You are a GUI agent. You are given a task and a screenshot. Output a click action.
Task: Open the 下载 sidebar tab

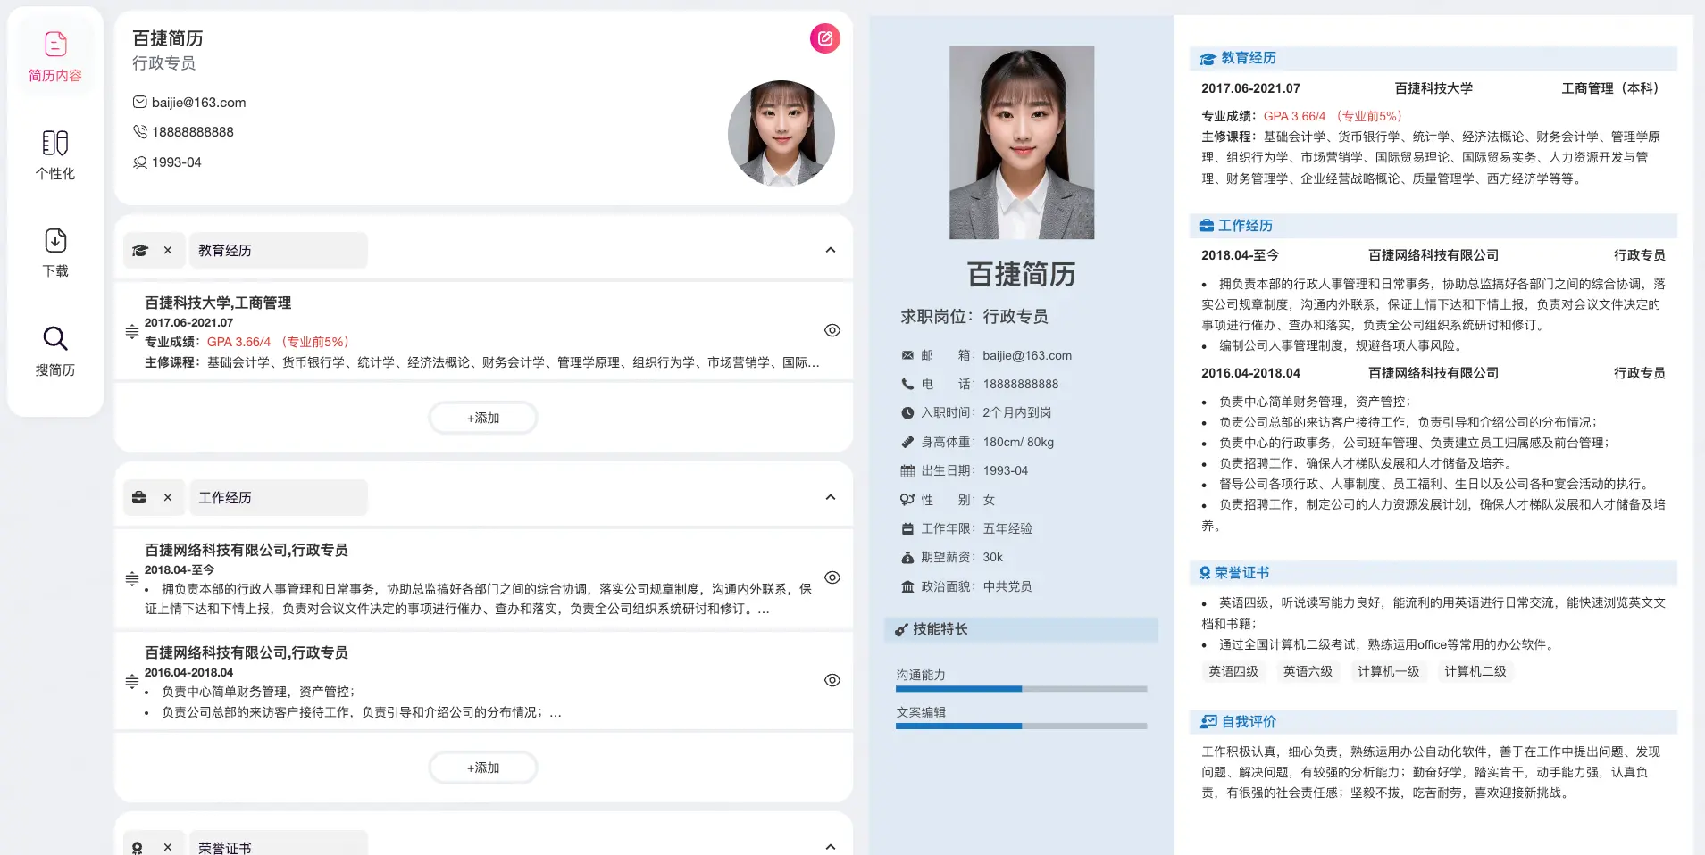coord(55,253)
